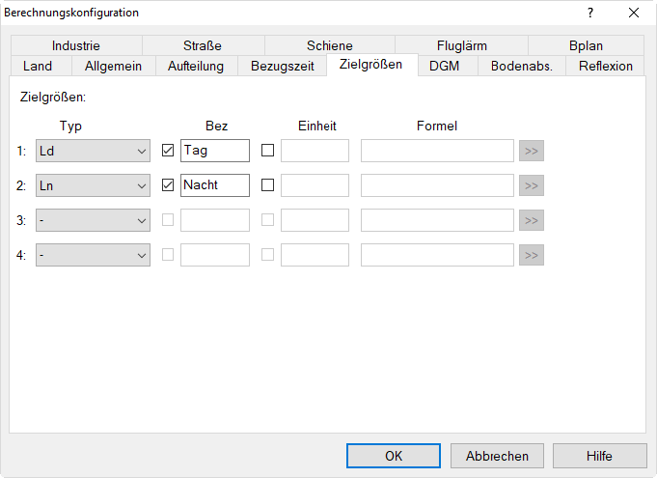Open the Allgemein tab

[113, 66]
